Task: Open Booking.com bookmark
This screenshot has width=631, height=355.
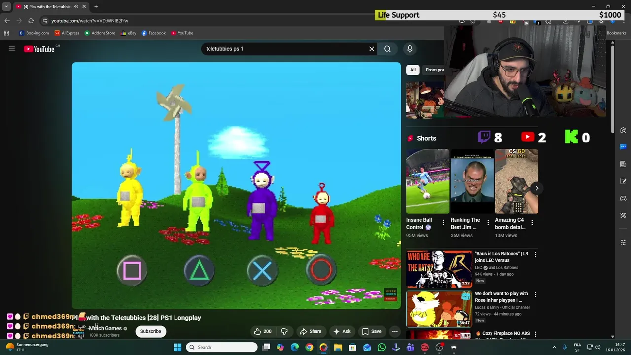Action: [34, 33]
